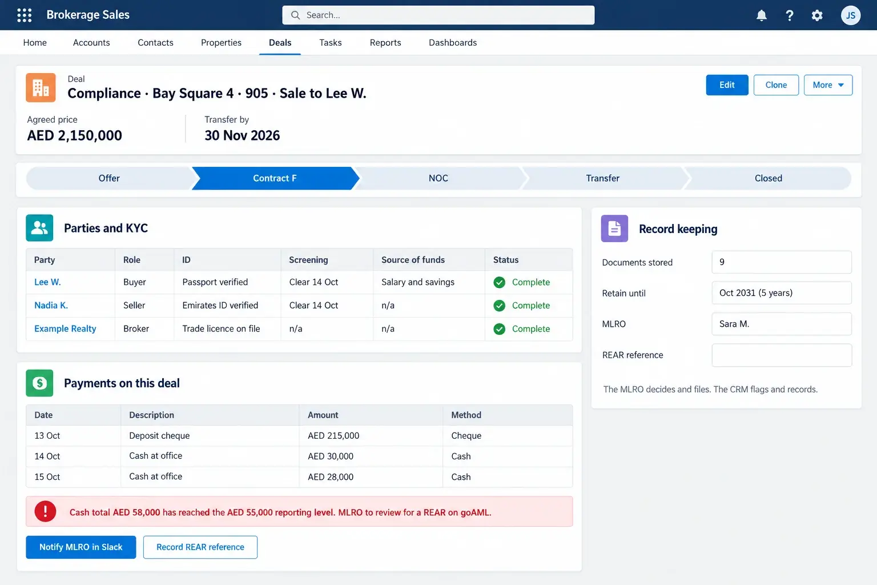This screenshot has width=877, height=585.
Task: Click the Retain until field
Action: tap(782, 293)
